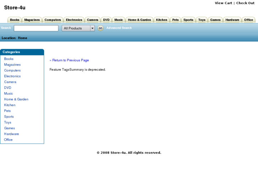Open DVD in Categories sidebar
258x193 pixels.
click(x=7, y=88)
